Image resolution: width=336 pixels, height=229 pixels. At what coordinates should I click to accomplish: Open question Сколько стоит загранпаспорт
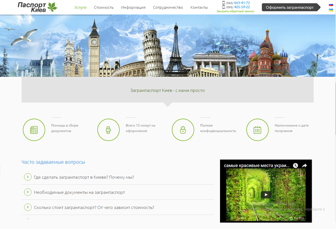pyautogui.click(x=94, y=207)
